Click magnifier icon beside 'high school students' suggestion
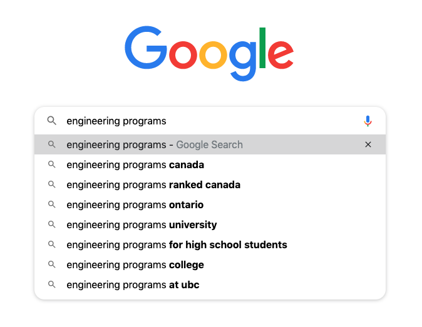Viewport: 422px width, 327px height. point(52,244)
